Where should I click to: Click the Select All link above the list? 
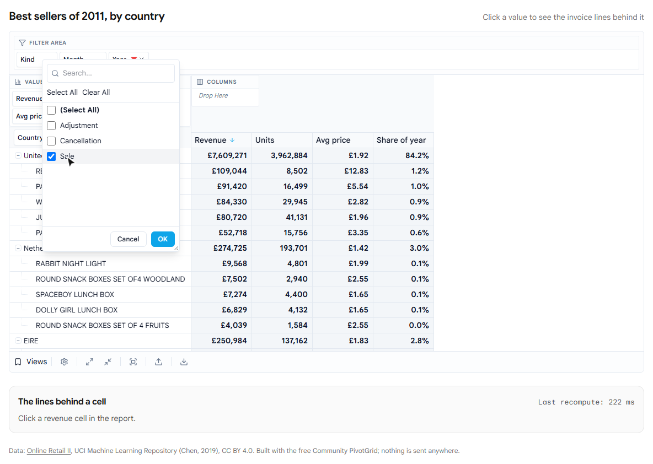(62, 93)
